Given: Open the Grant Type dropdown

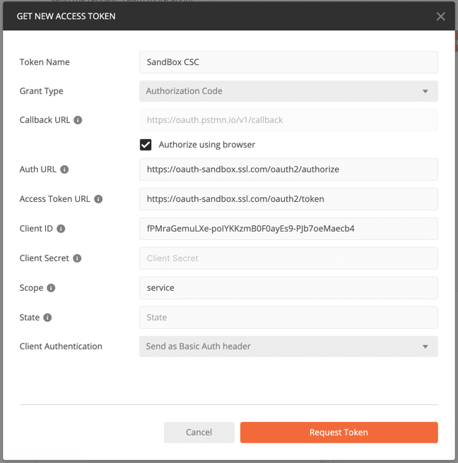Looking at the screenshot, I should [x=288, y=91].
